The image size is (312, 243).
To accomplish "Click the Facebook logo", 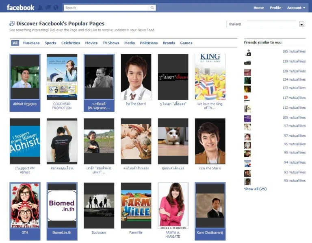I will point(20,8).
